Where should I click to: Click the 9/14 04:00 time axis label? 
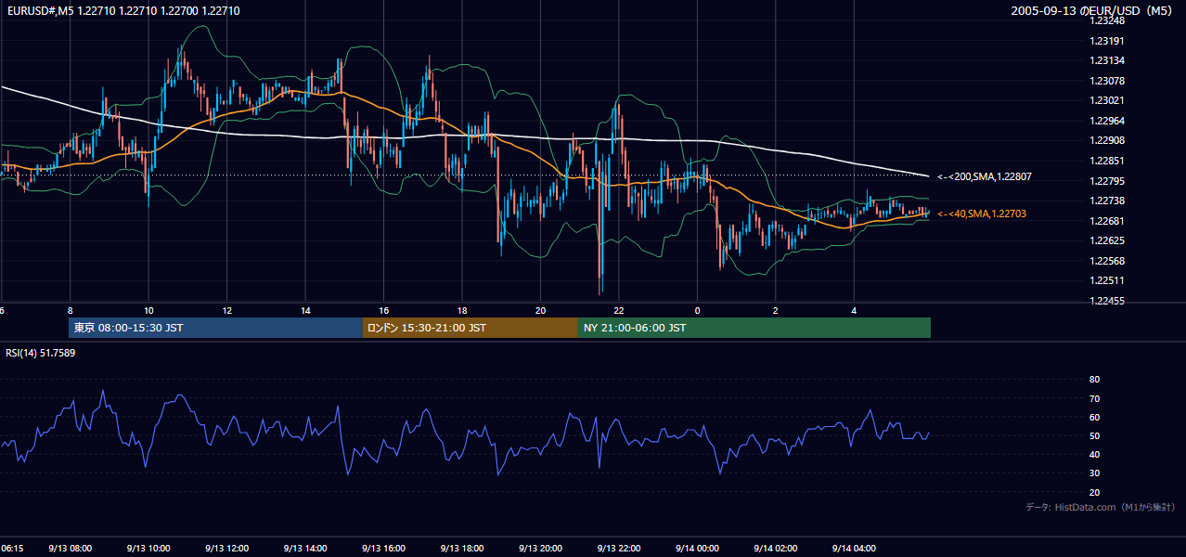854,549
